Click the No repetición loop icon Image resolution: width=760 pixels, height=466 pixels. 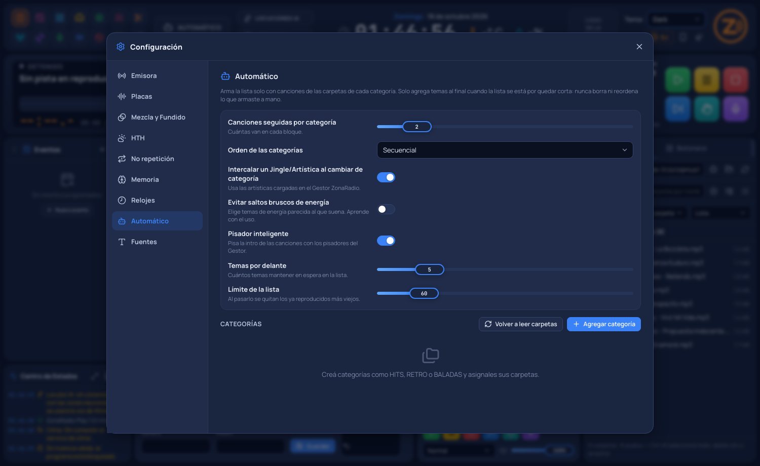tap(122, 159)
